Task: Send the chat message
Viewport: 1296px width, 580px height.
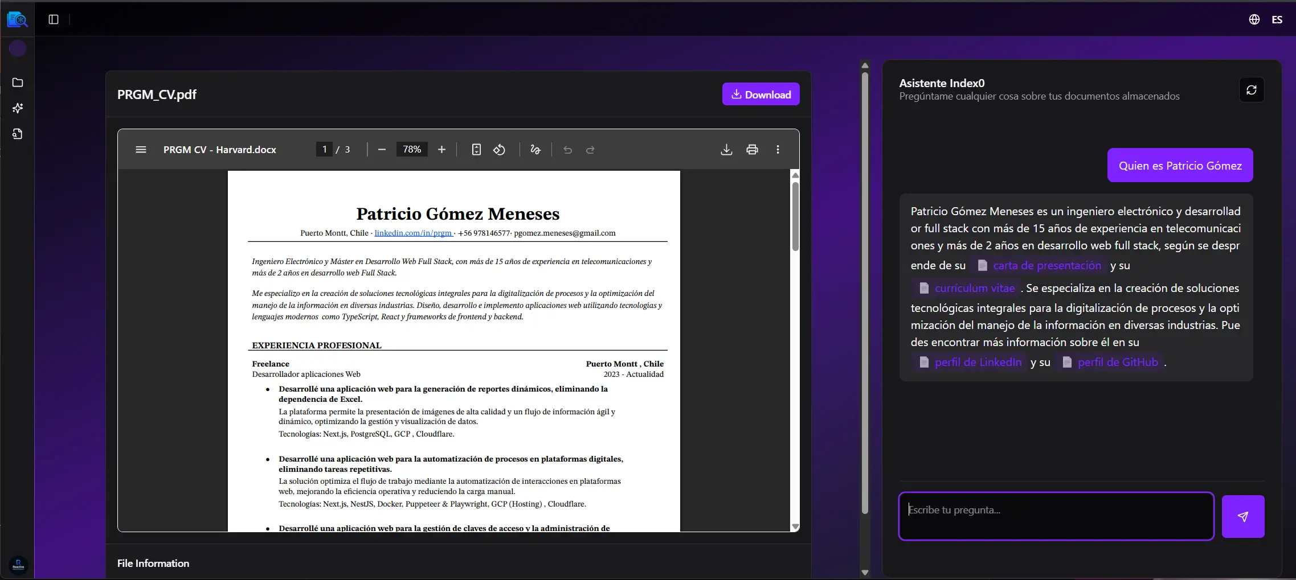Action: click(x=1242, y=516)
